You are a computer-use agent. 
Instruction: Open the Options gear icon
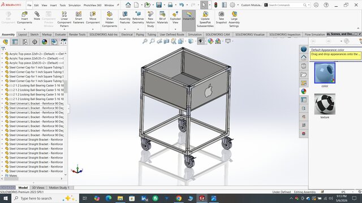232,5
